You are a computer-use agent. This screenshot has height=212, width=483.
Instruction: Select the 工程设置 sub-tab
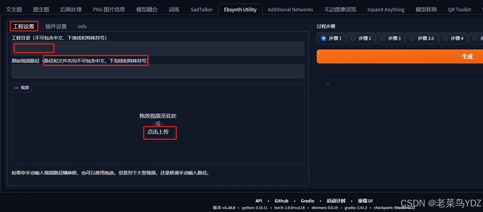(24, 26)
